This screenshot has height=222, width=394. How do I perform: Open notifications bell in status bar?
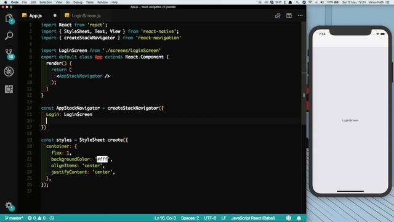click(299, 218)
